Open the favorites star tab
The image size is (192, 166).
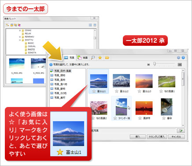(100, 58)
